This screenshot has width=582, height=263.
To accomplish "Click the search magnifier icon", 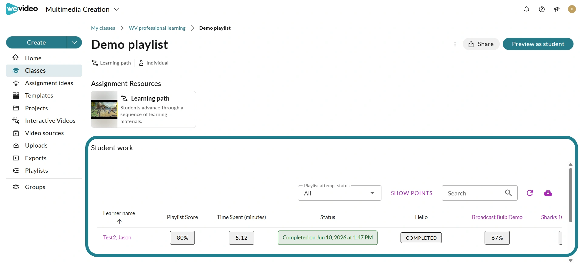I will click(x=508, y=193).
